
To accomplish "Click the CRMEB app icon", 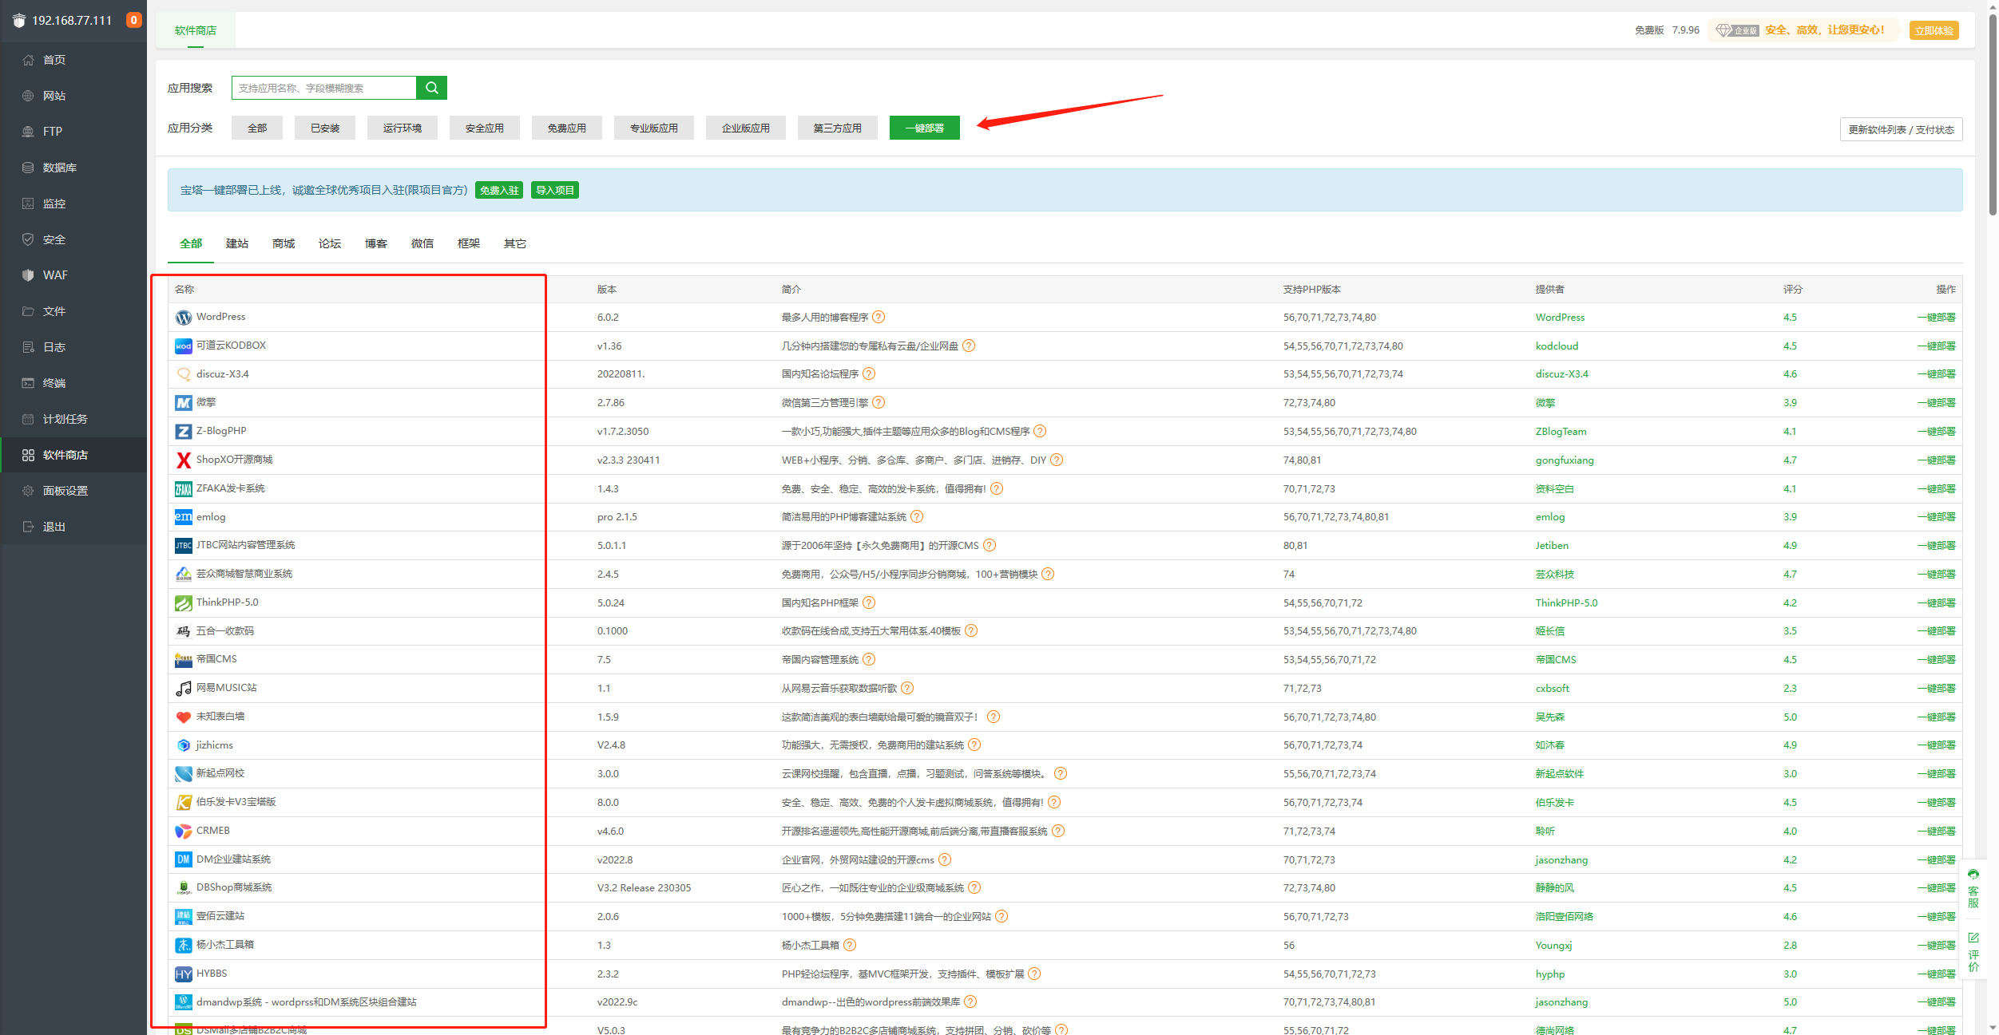I will pyautogui.click(x=184, y=832).
